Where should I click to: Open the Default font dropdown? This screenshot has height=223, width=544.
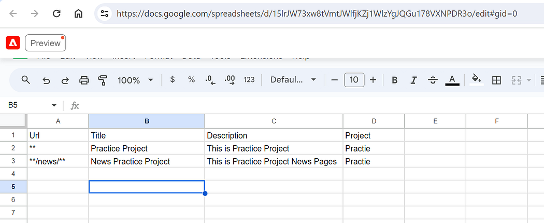click(x=293, y=80)
